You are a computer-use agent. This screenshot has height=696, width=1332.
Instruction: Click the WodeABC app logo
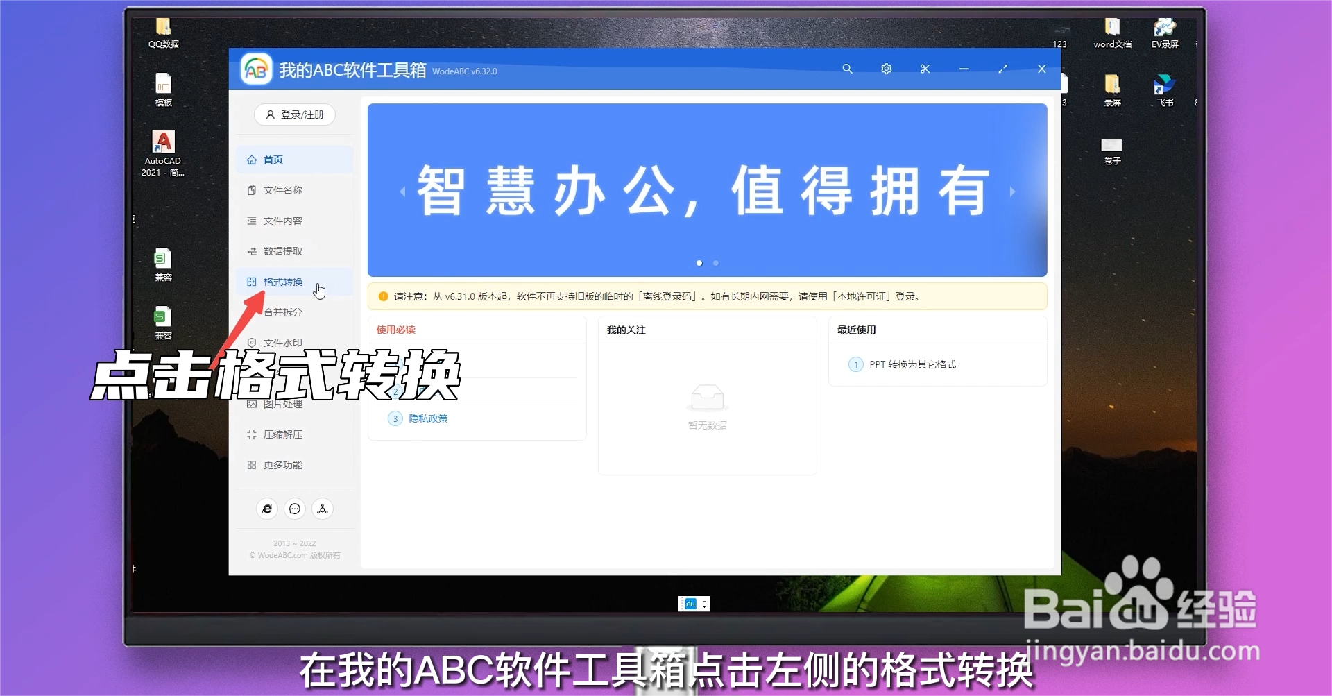pos(256,69)
